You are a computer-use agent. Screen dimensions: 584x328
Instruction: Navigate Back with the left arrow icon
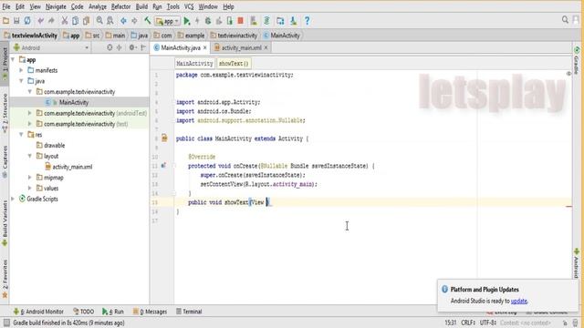coord(124,21)
